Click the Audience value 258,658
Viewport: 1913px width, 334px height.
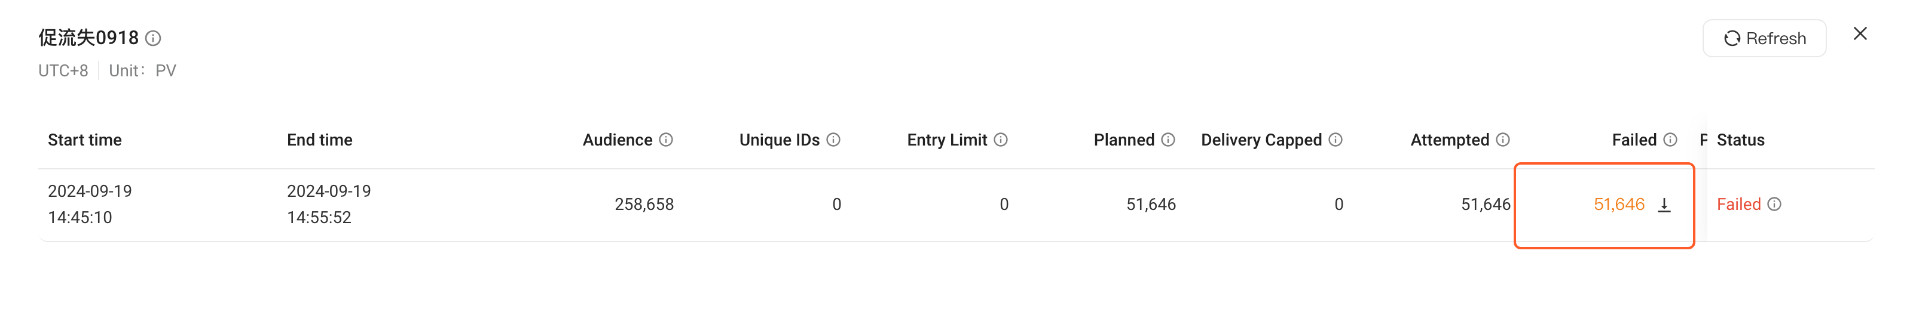point(644,205)
